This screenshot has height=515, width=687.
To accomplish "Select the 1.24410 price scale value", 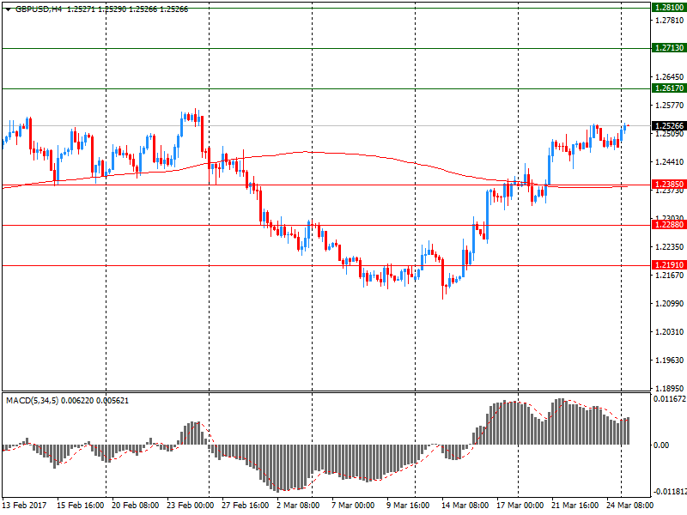I will click(669, 161).
